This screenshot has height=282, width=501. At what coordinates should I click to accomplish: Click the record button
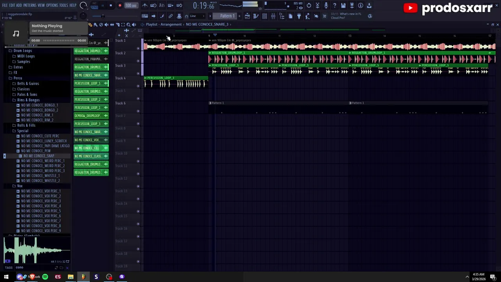pos(120,5)
